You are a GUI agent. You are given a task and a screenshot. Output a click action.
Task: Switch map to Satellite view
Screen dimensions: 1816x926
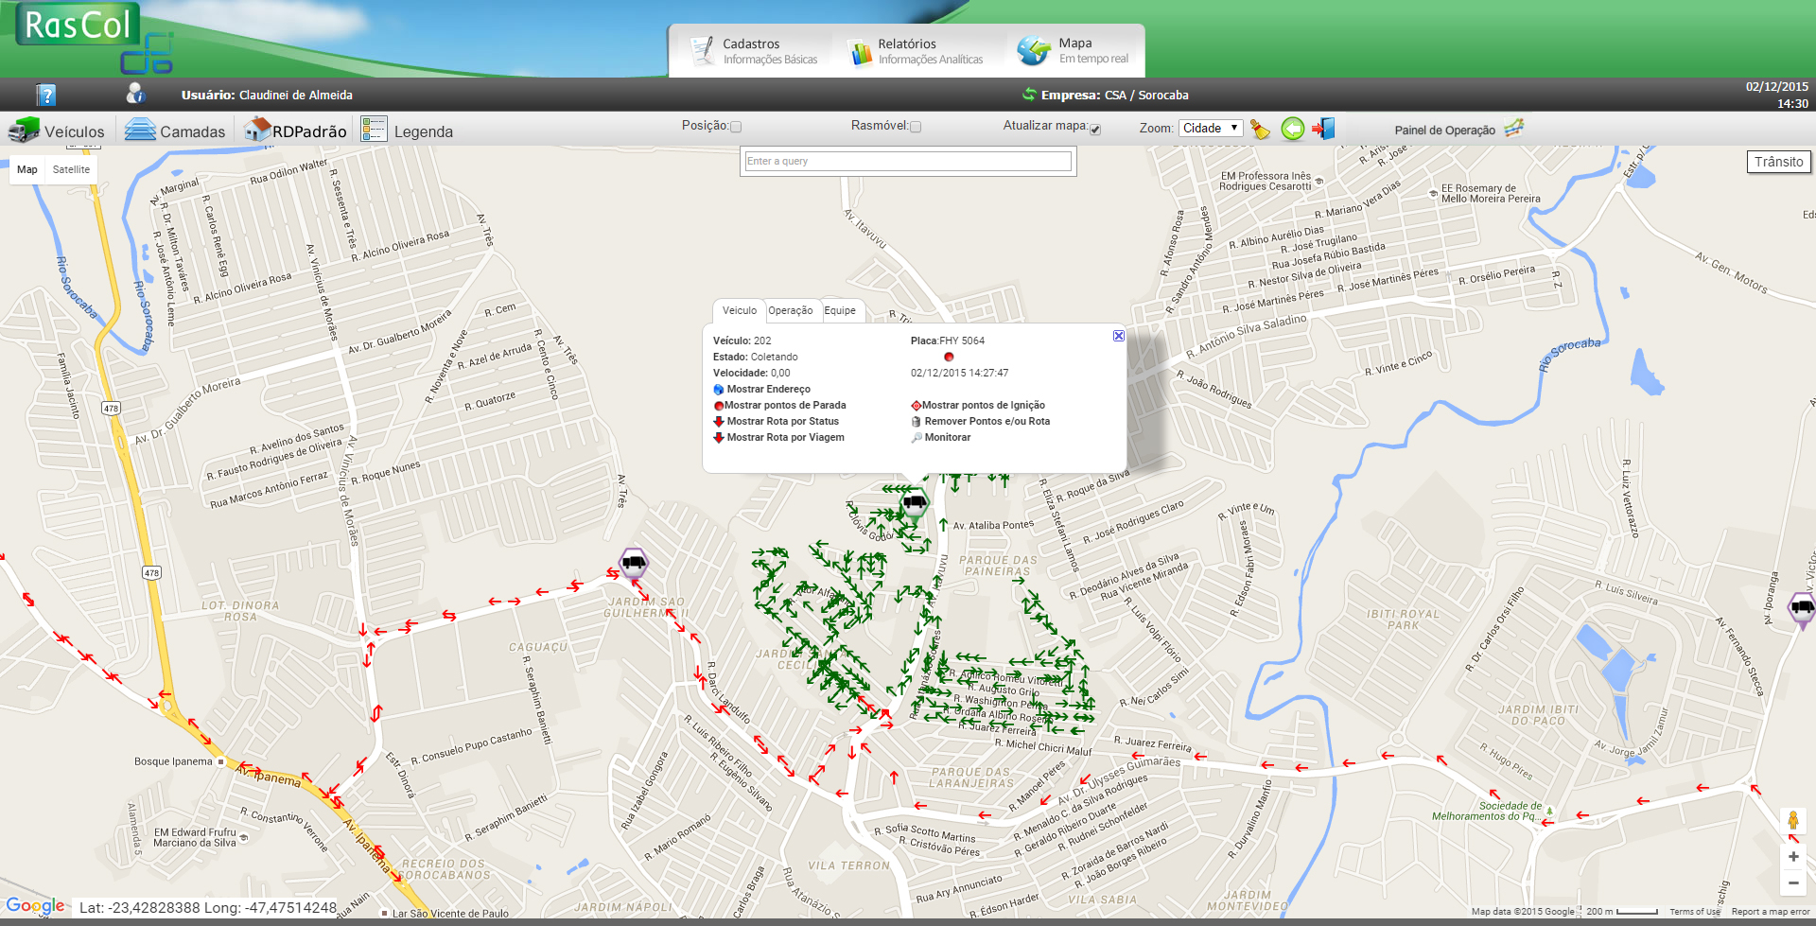click(x=71, y=170)
